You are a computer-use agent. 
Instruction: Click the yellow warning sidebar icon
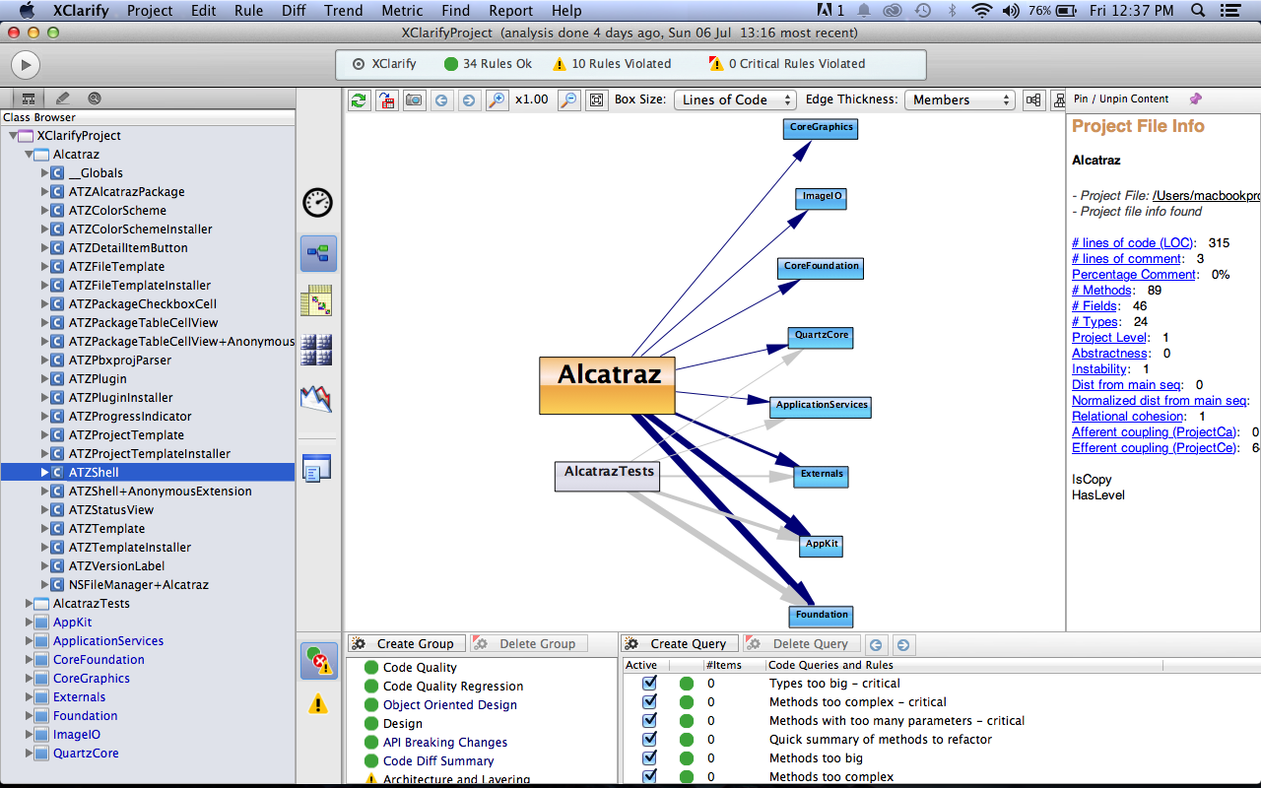318,703
